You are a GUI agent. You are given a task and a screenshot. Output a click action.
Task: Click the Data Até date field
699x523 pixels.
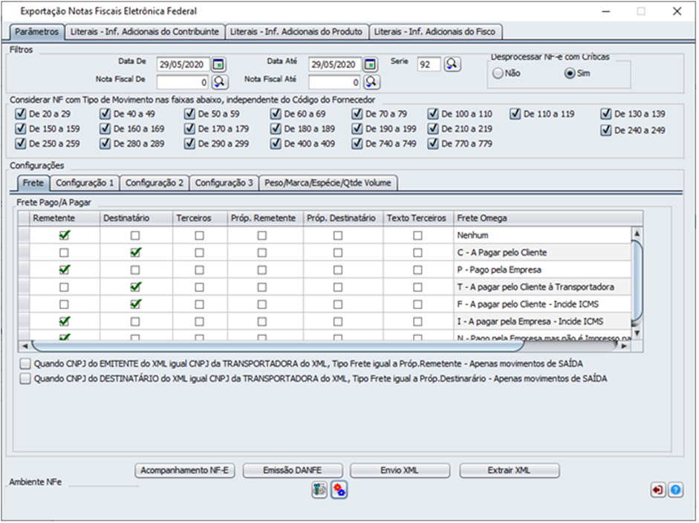pos(335,65)
